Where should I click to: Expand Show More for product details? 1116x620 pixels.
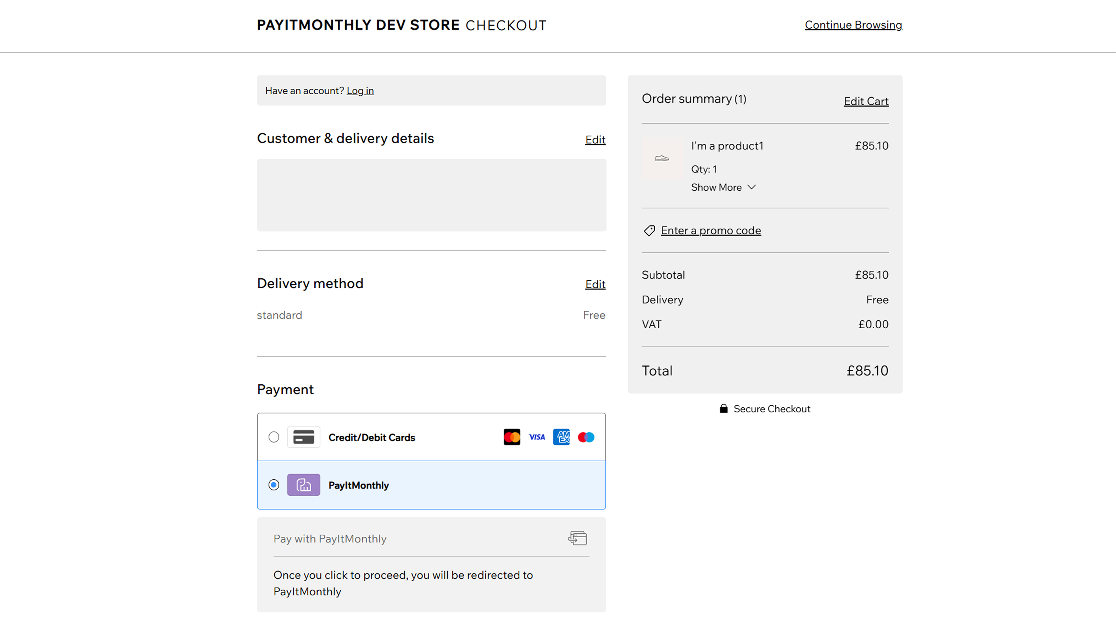(716, 187)
